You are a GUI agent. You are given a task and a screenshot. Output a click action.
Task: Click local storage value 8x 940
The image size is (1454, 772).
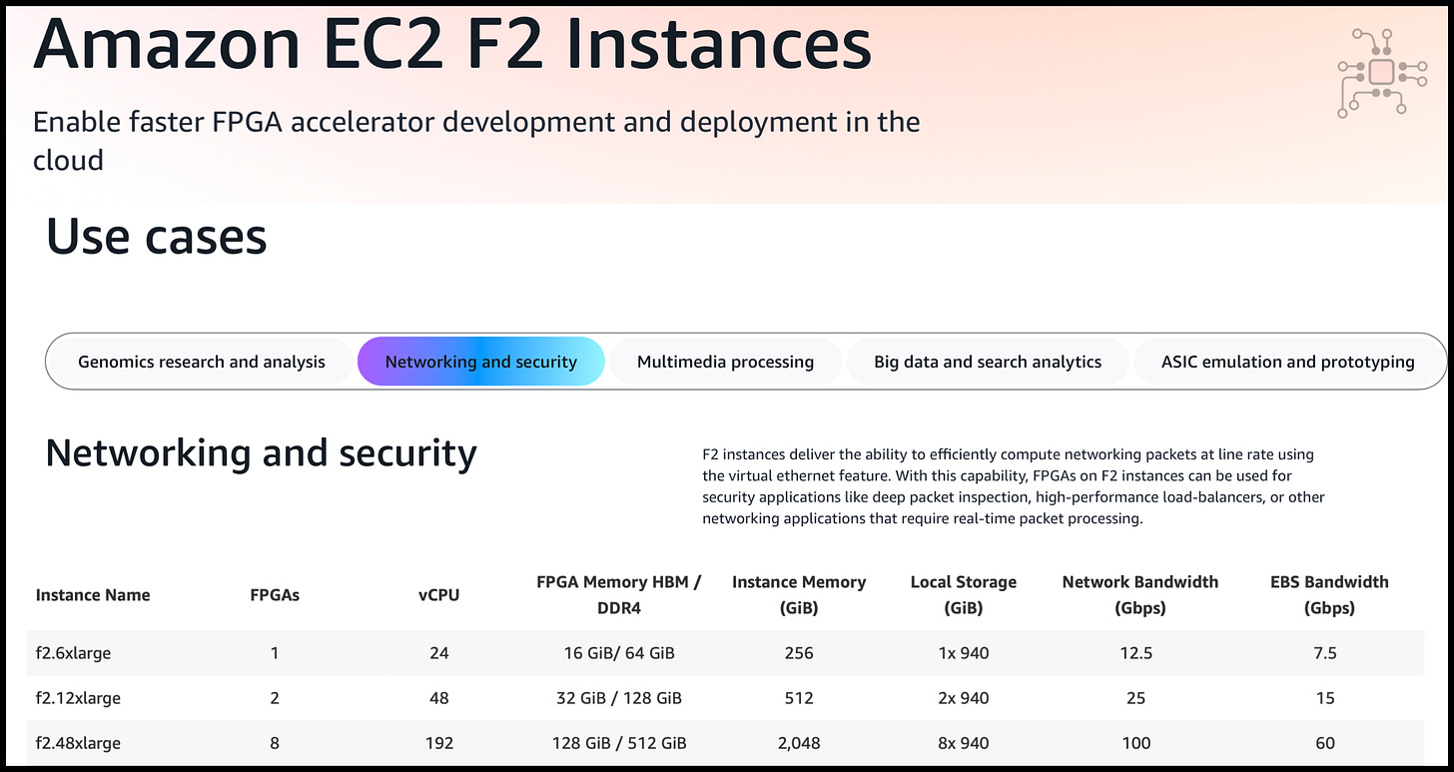pyautogui.click(x=964, y=743)
